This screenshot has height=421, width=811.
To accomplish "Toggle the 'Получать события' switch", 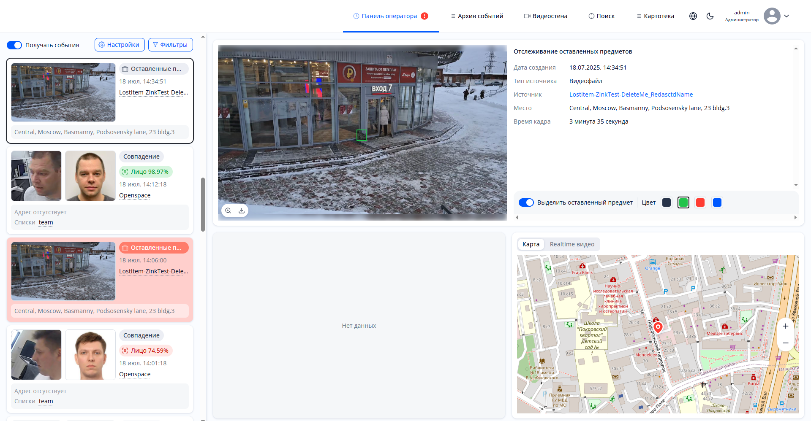I will click(x=14, y=45).
